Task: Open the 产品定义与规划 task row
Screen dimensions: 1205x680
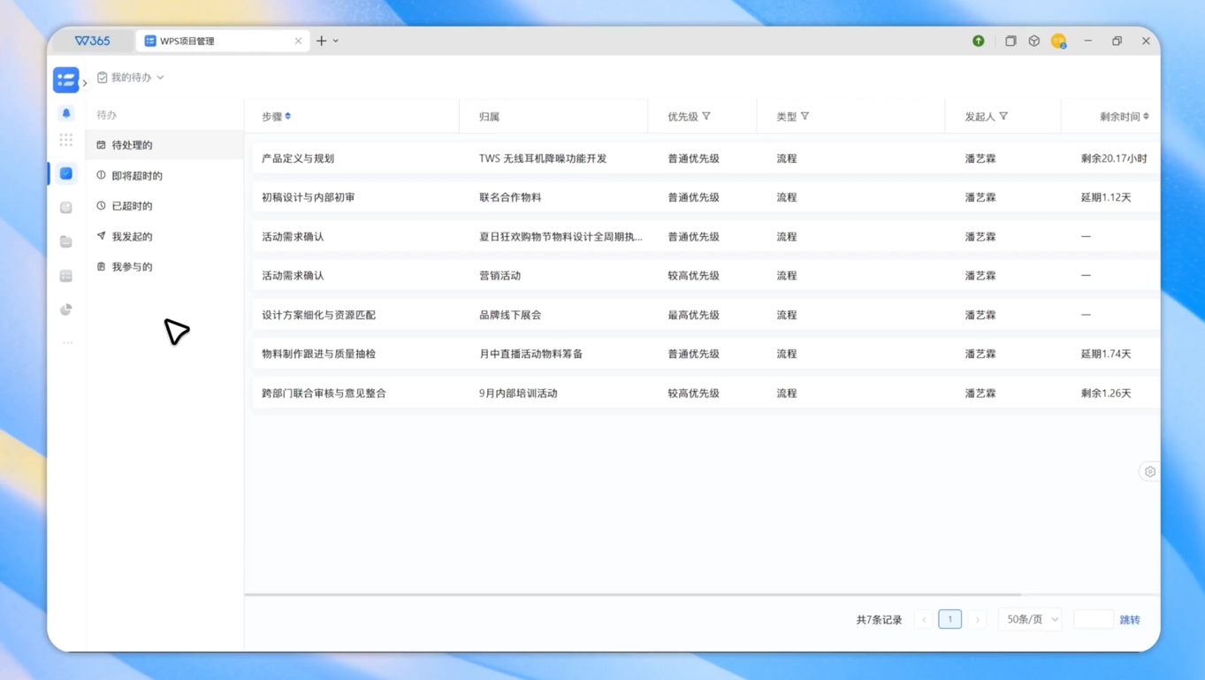Action: click(298, 158)
